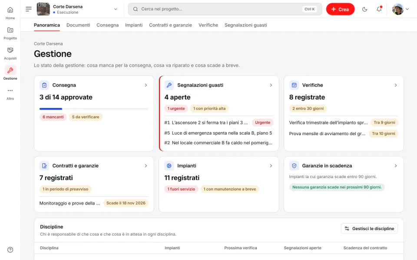Screen dimensions: 417x260
Task: Open notifications bell
Action: click(x=379, y=9)
